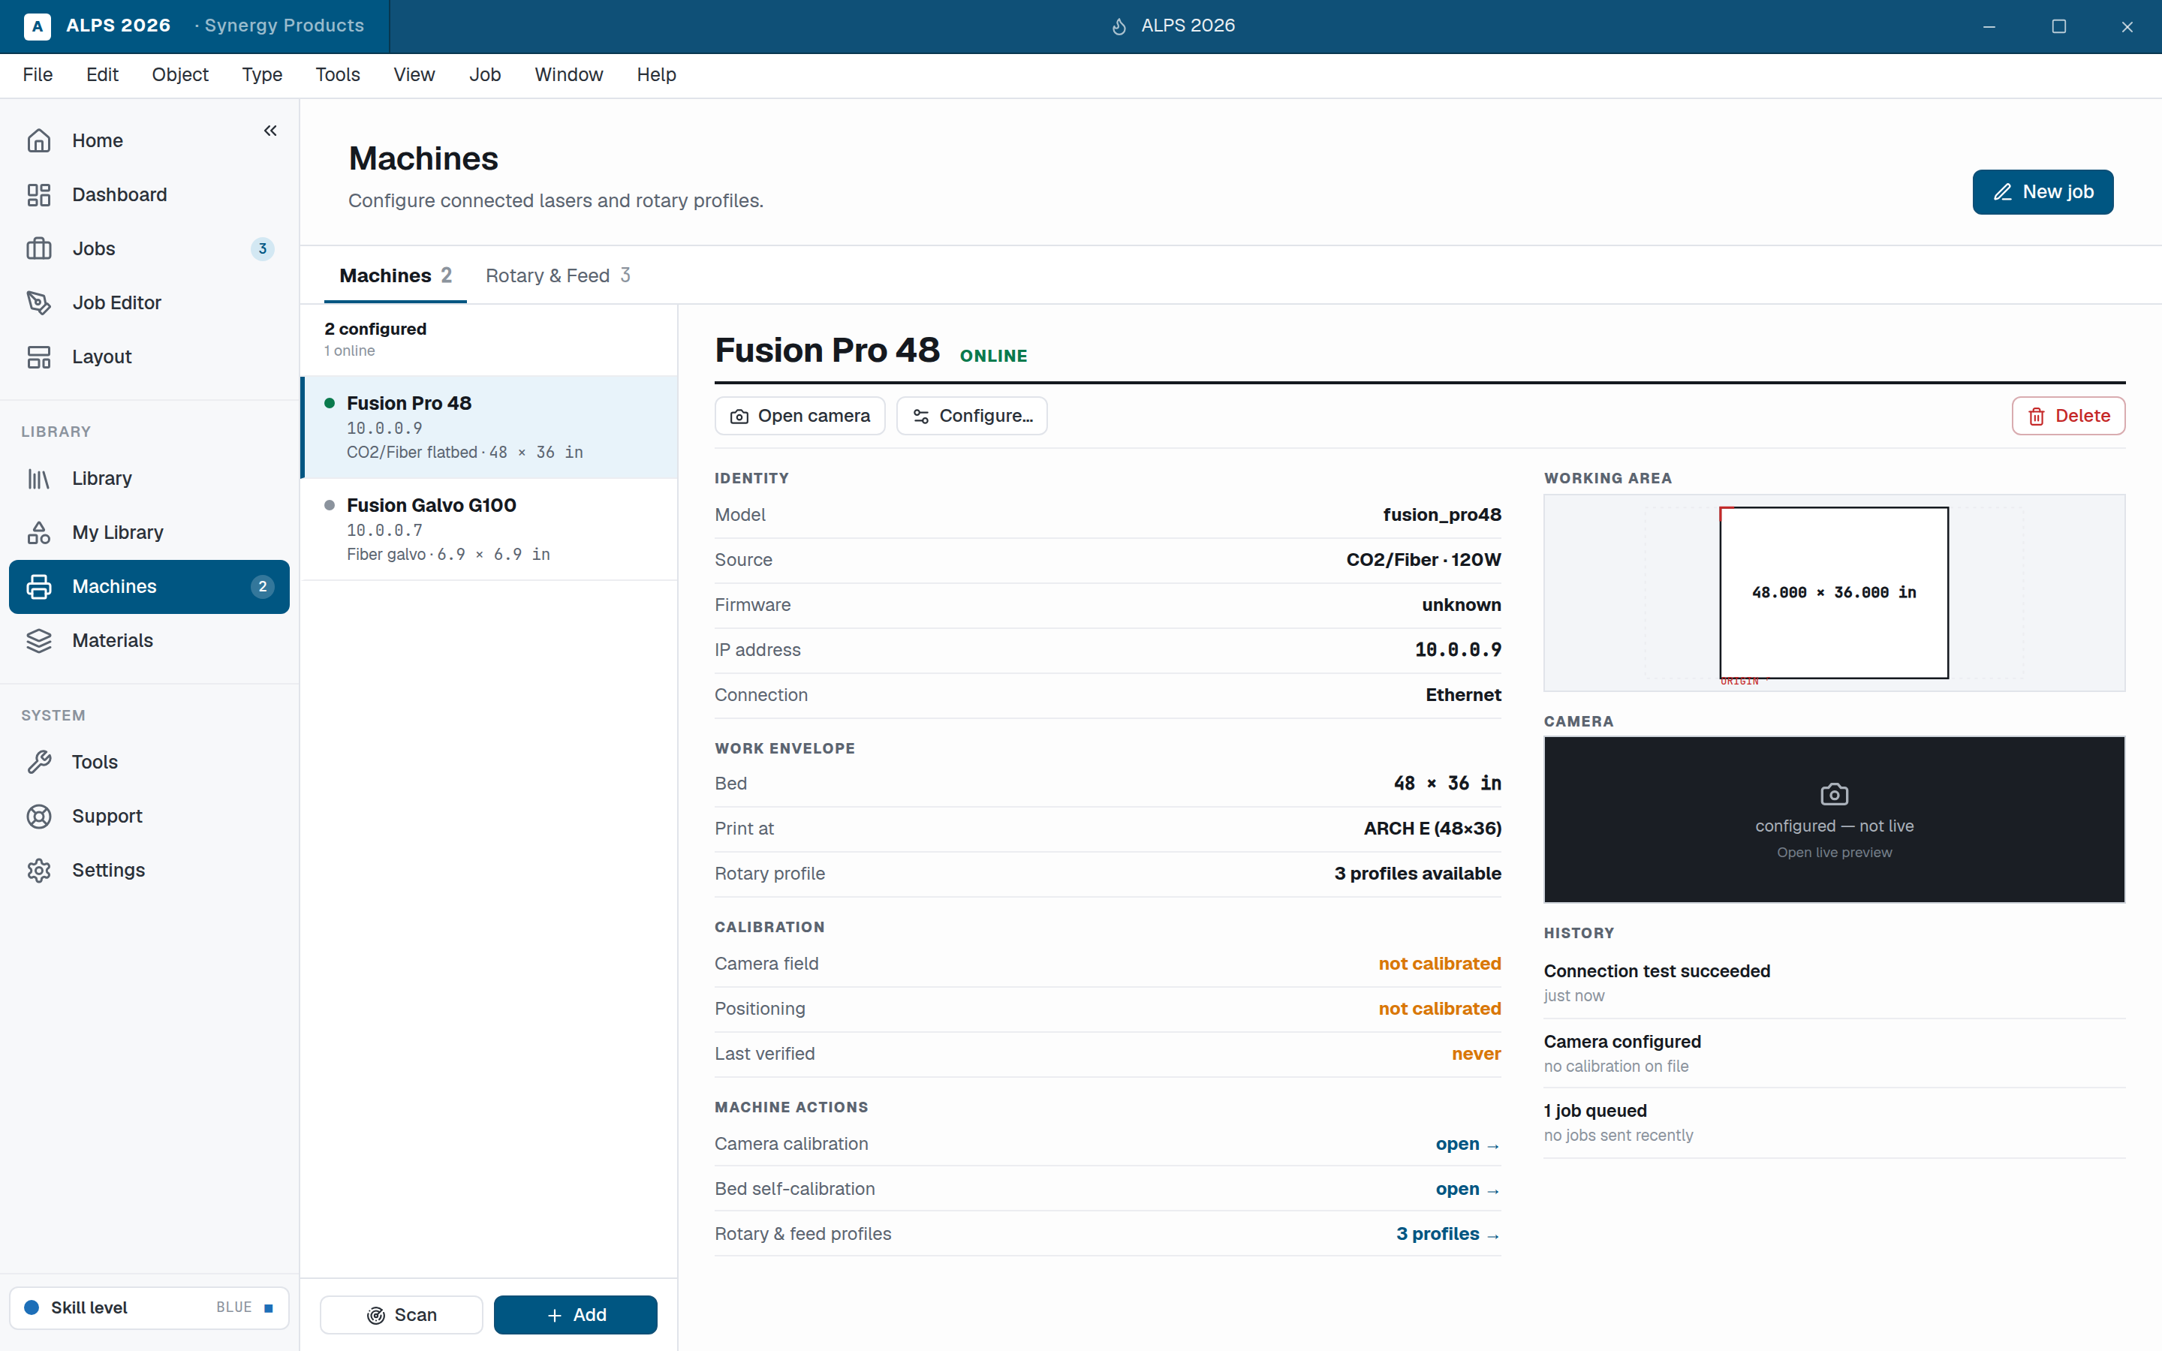
Task: Click the IP address value 10.0.0.9
Action: point(1458,649)
